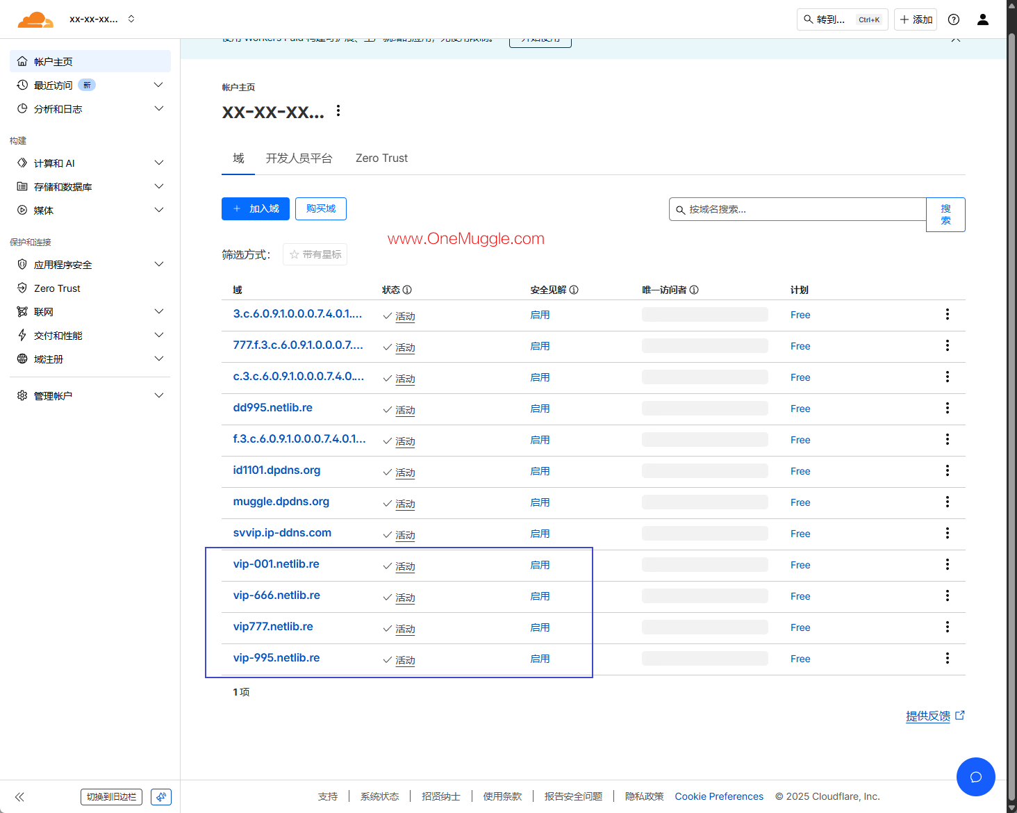The width and height of the screenshot is (1017, 813).
Task: Open the chat support bubble
Action: click(x=976, y=777)
